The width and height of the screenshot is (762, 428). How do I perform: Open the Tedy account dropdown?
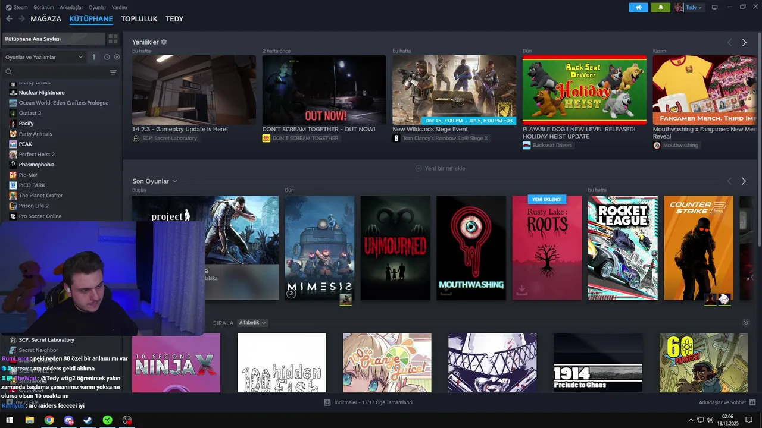click(x=689, y=7)
